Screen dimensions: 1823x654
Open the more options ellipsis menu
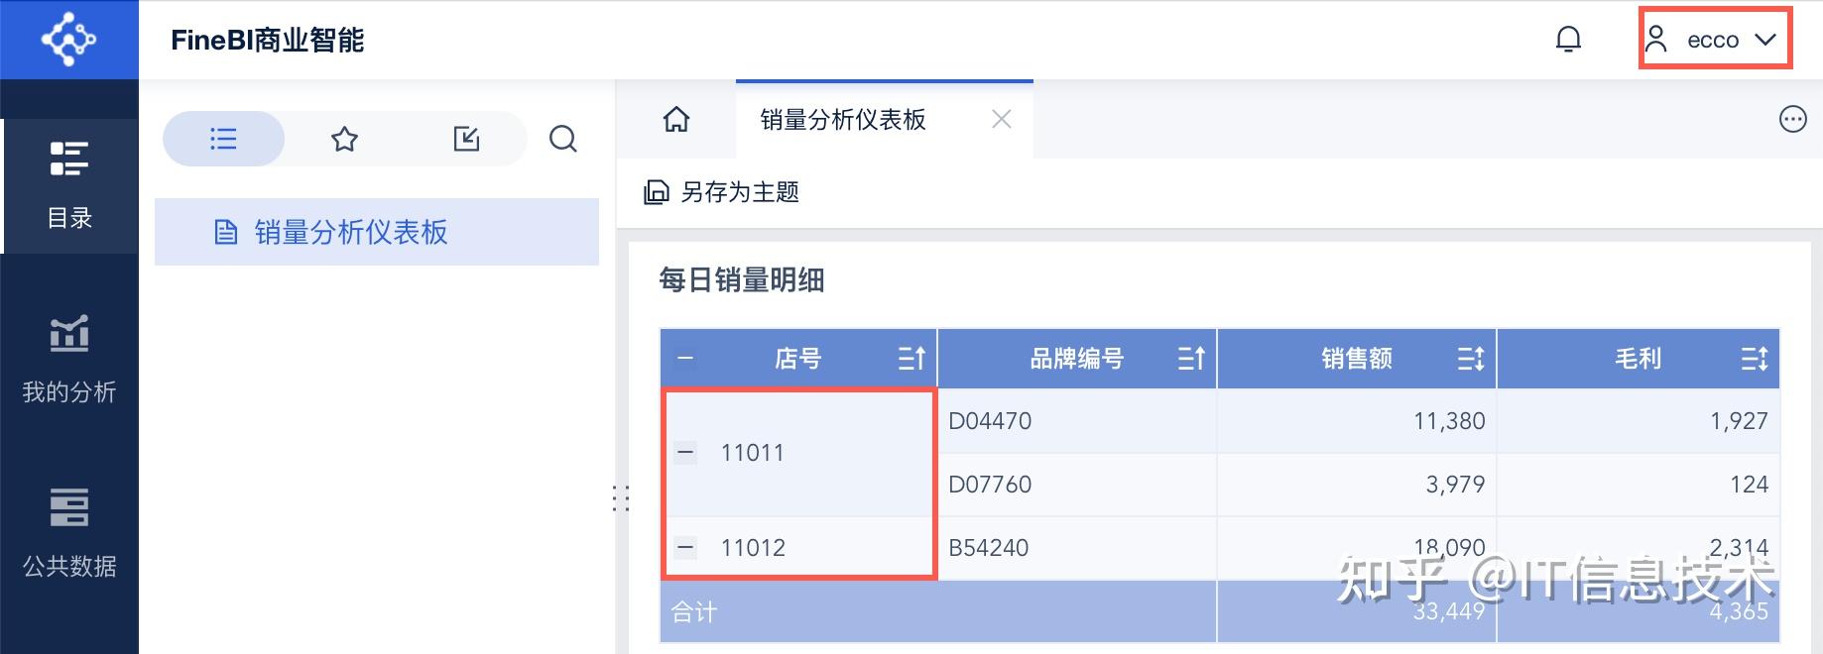1792,120
